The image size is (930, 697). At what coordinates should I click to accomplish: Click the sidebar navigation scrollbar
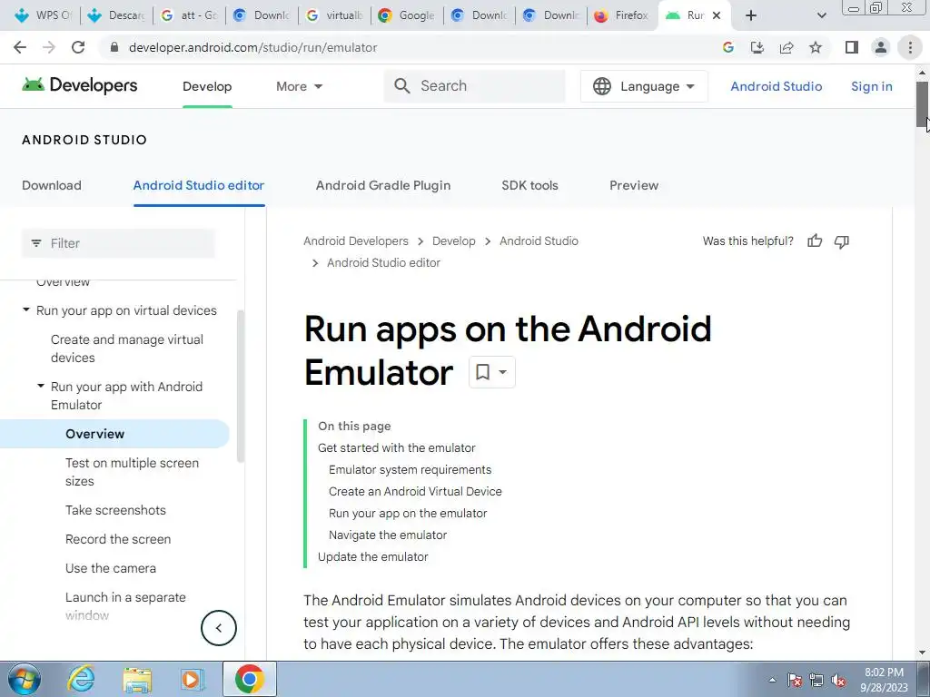tap(240, 385)
